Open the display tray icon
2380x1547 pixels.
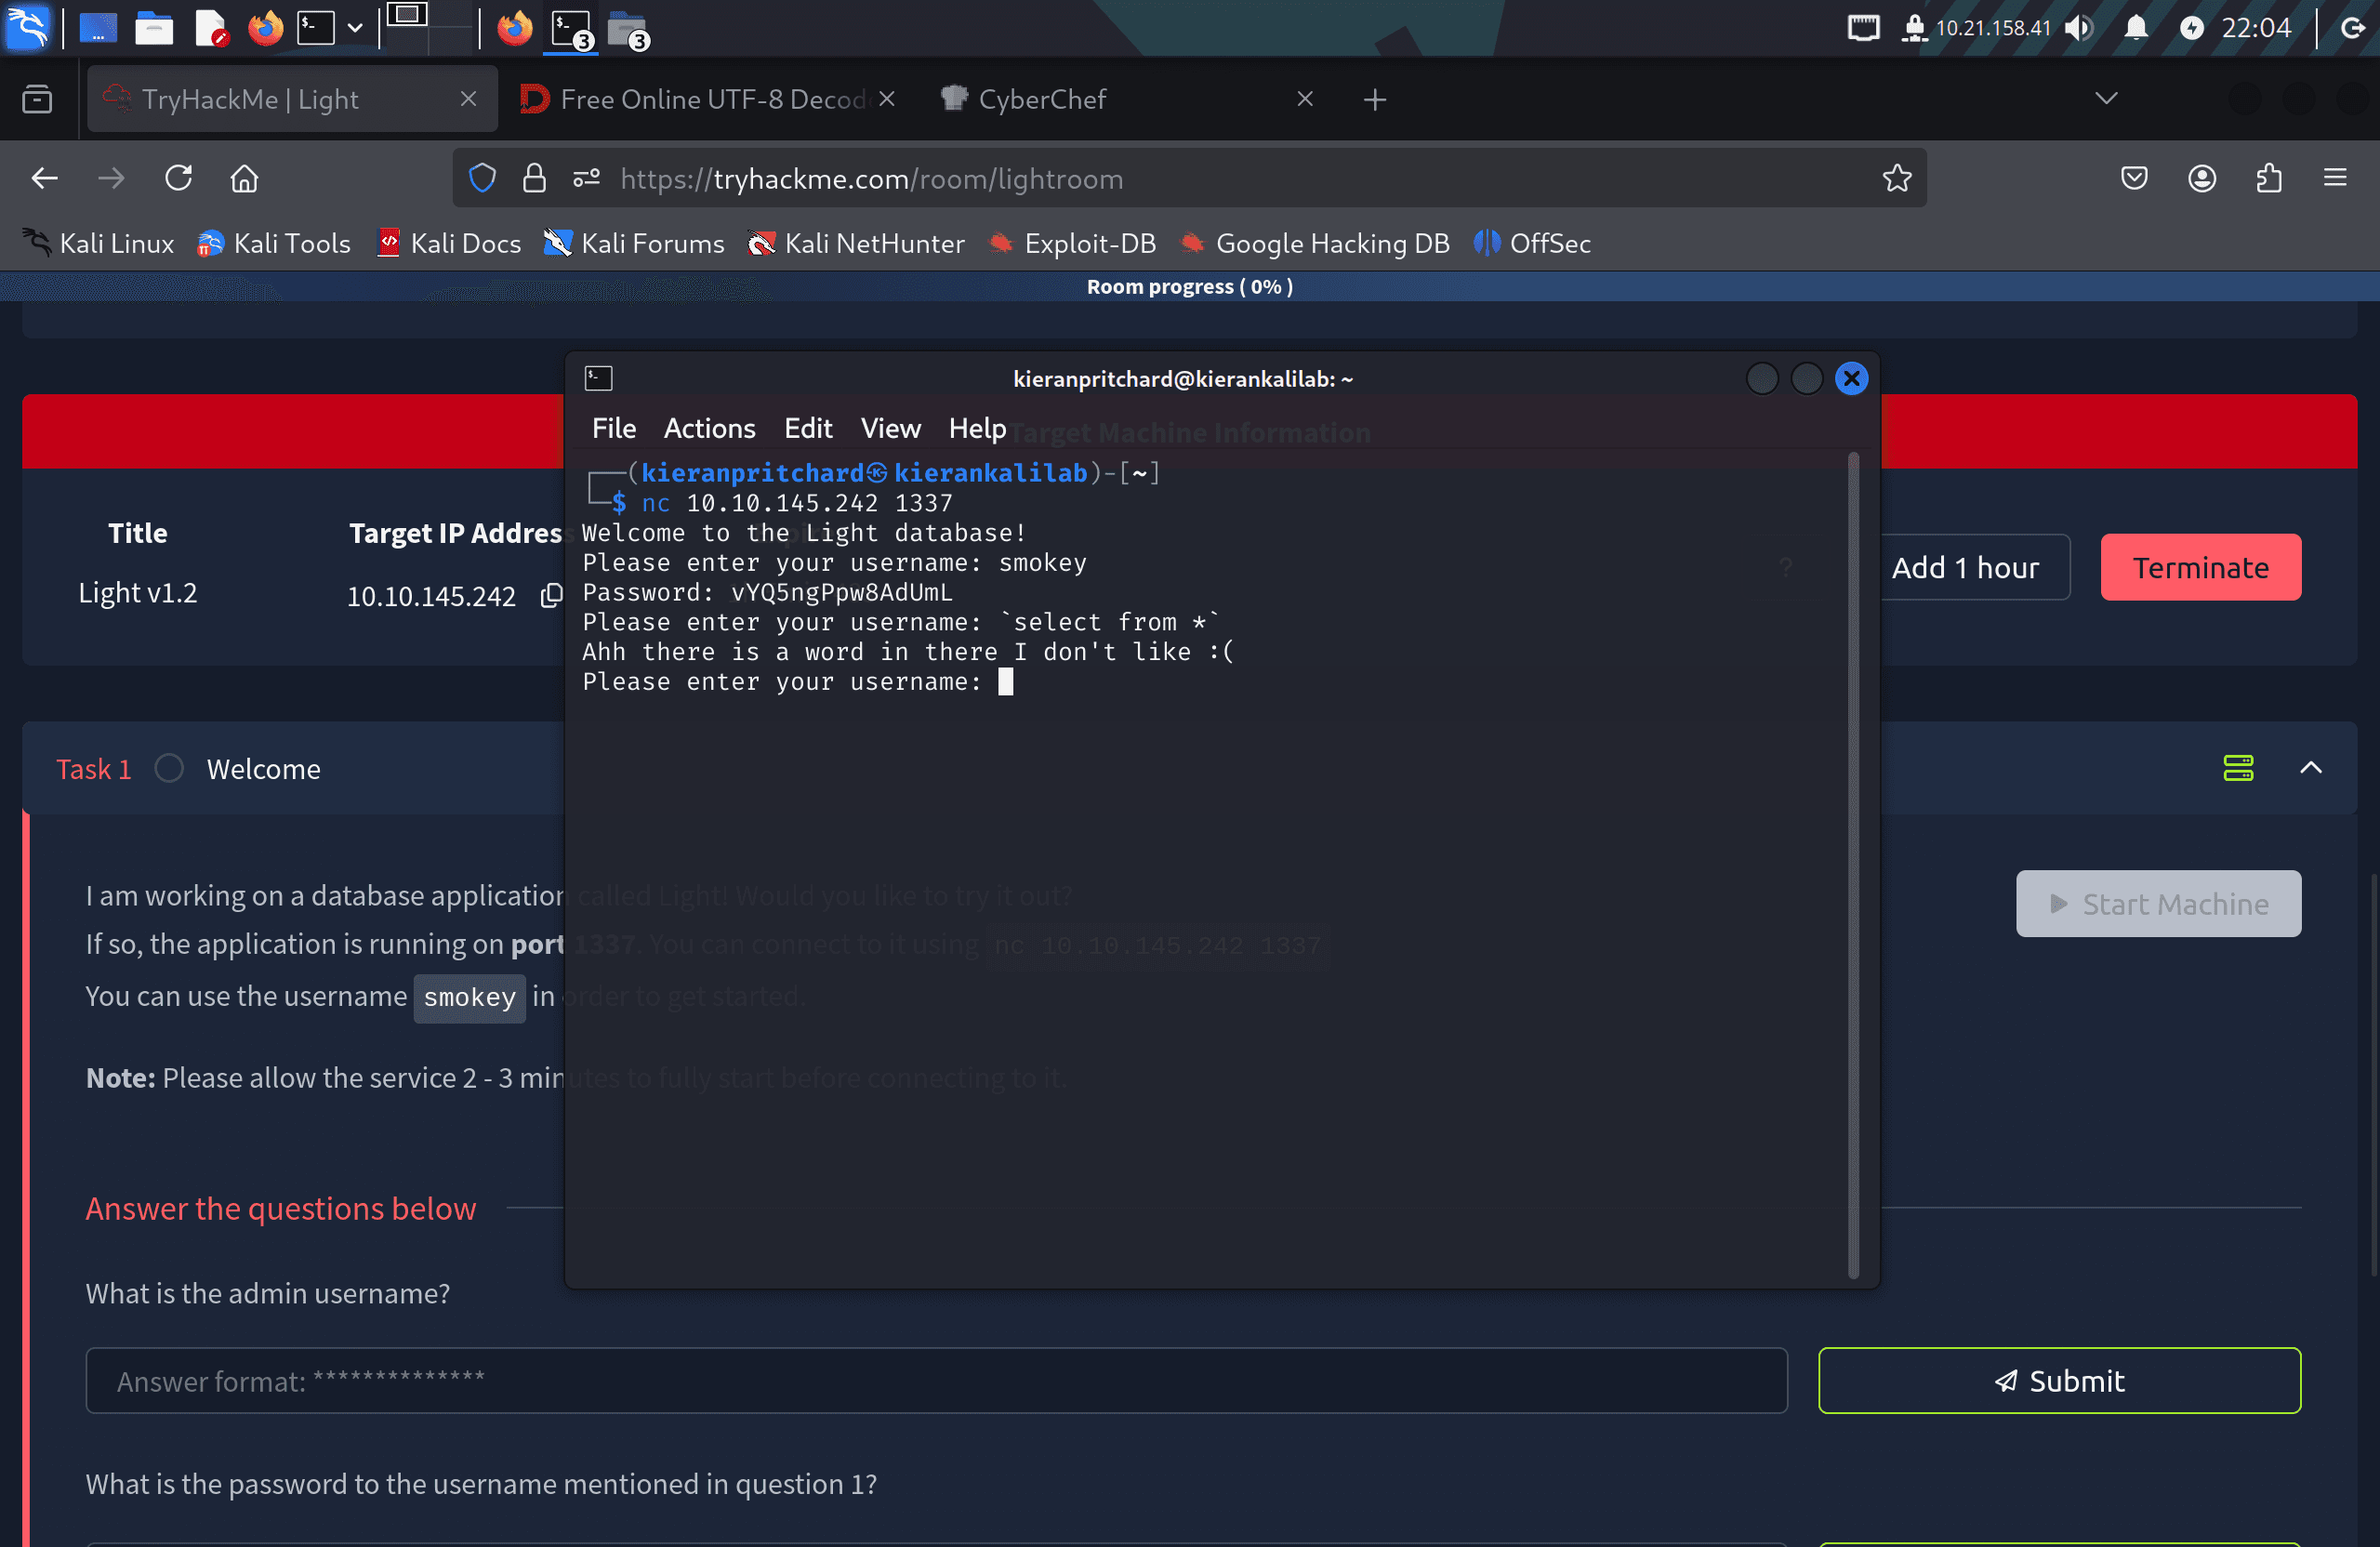point(1863,27)
